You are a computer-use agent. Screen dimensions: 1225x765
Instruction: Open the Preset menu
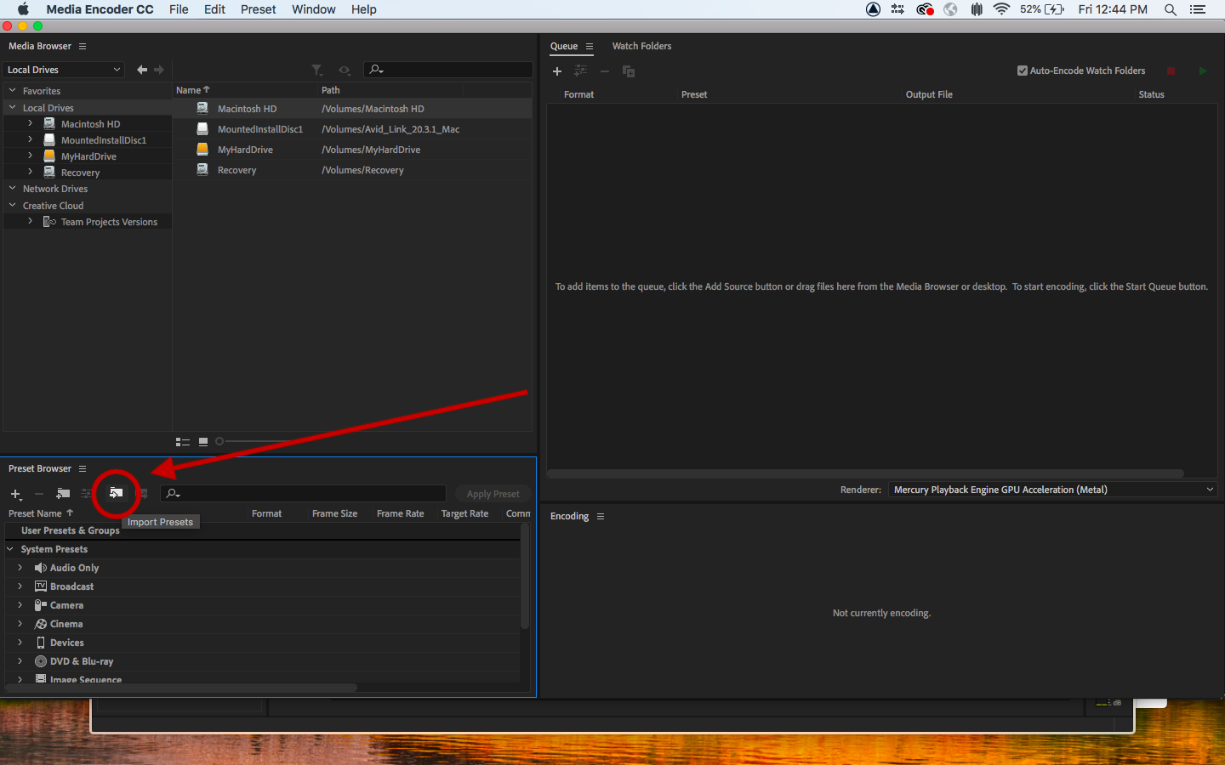(x=258, y=9)
